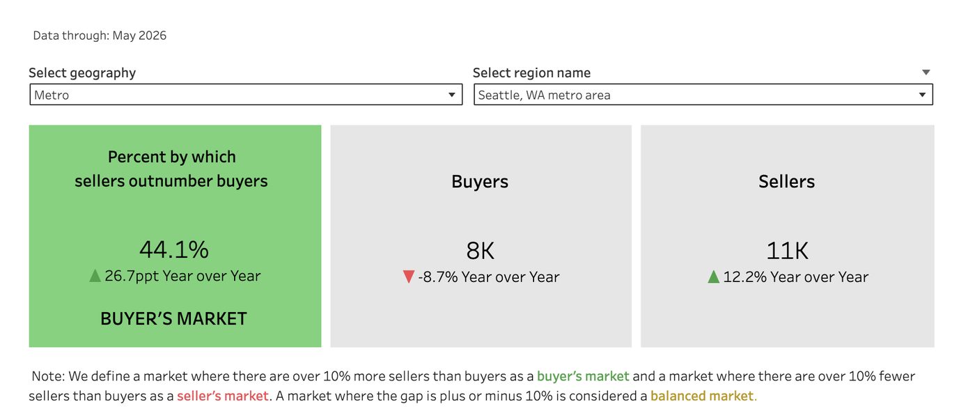Click the green up triangle beside 26.7ppt
The width and height of the screenshot is (975, 418).
[x=95, y=276]
